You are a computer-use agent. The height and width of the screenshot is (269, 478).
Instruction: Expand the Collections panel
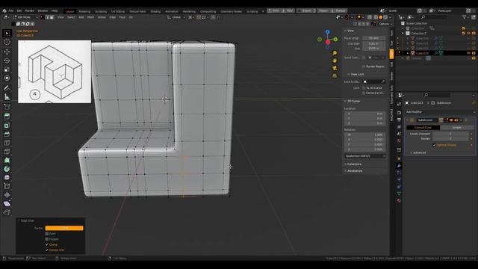tap(353, 164)
